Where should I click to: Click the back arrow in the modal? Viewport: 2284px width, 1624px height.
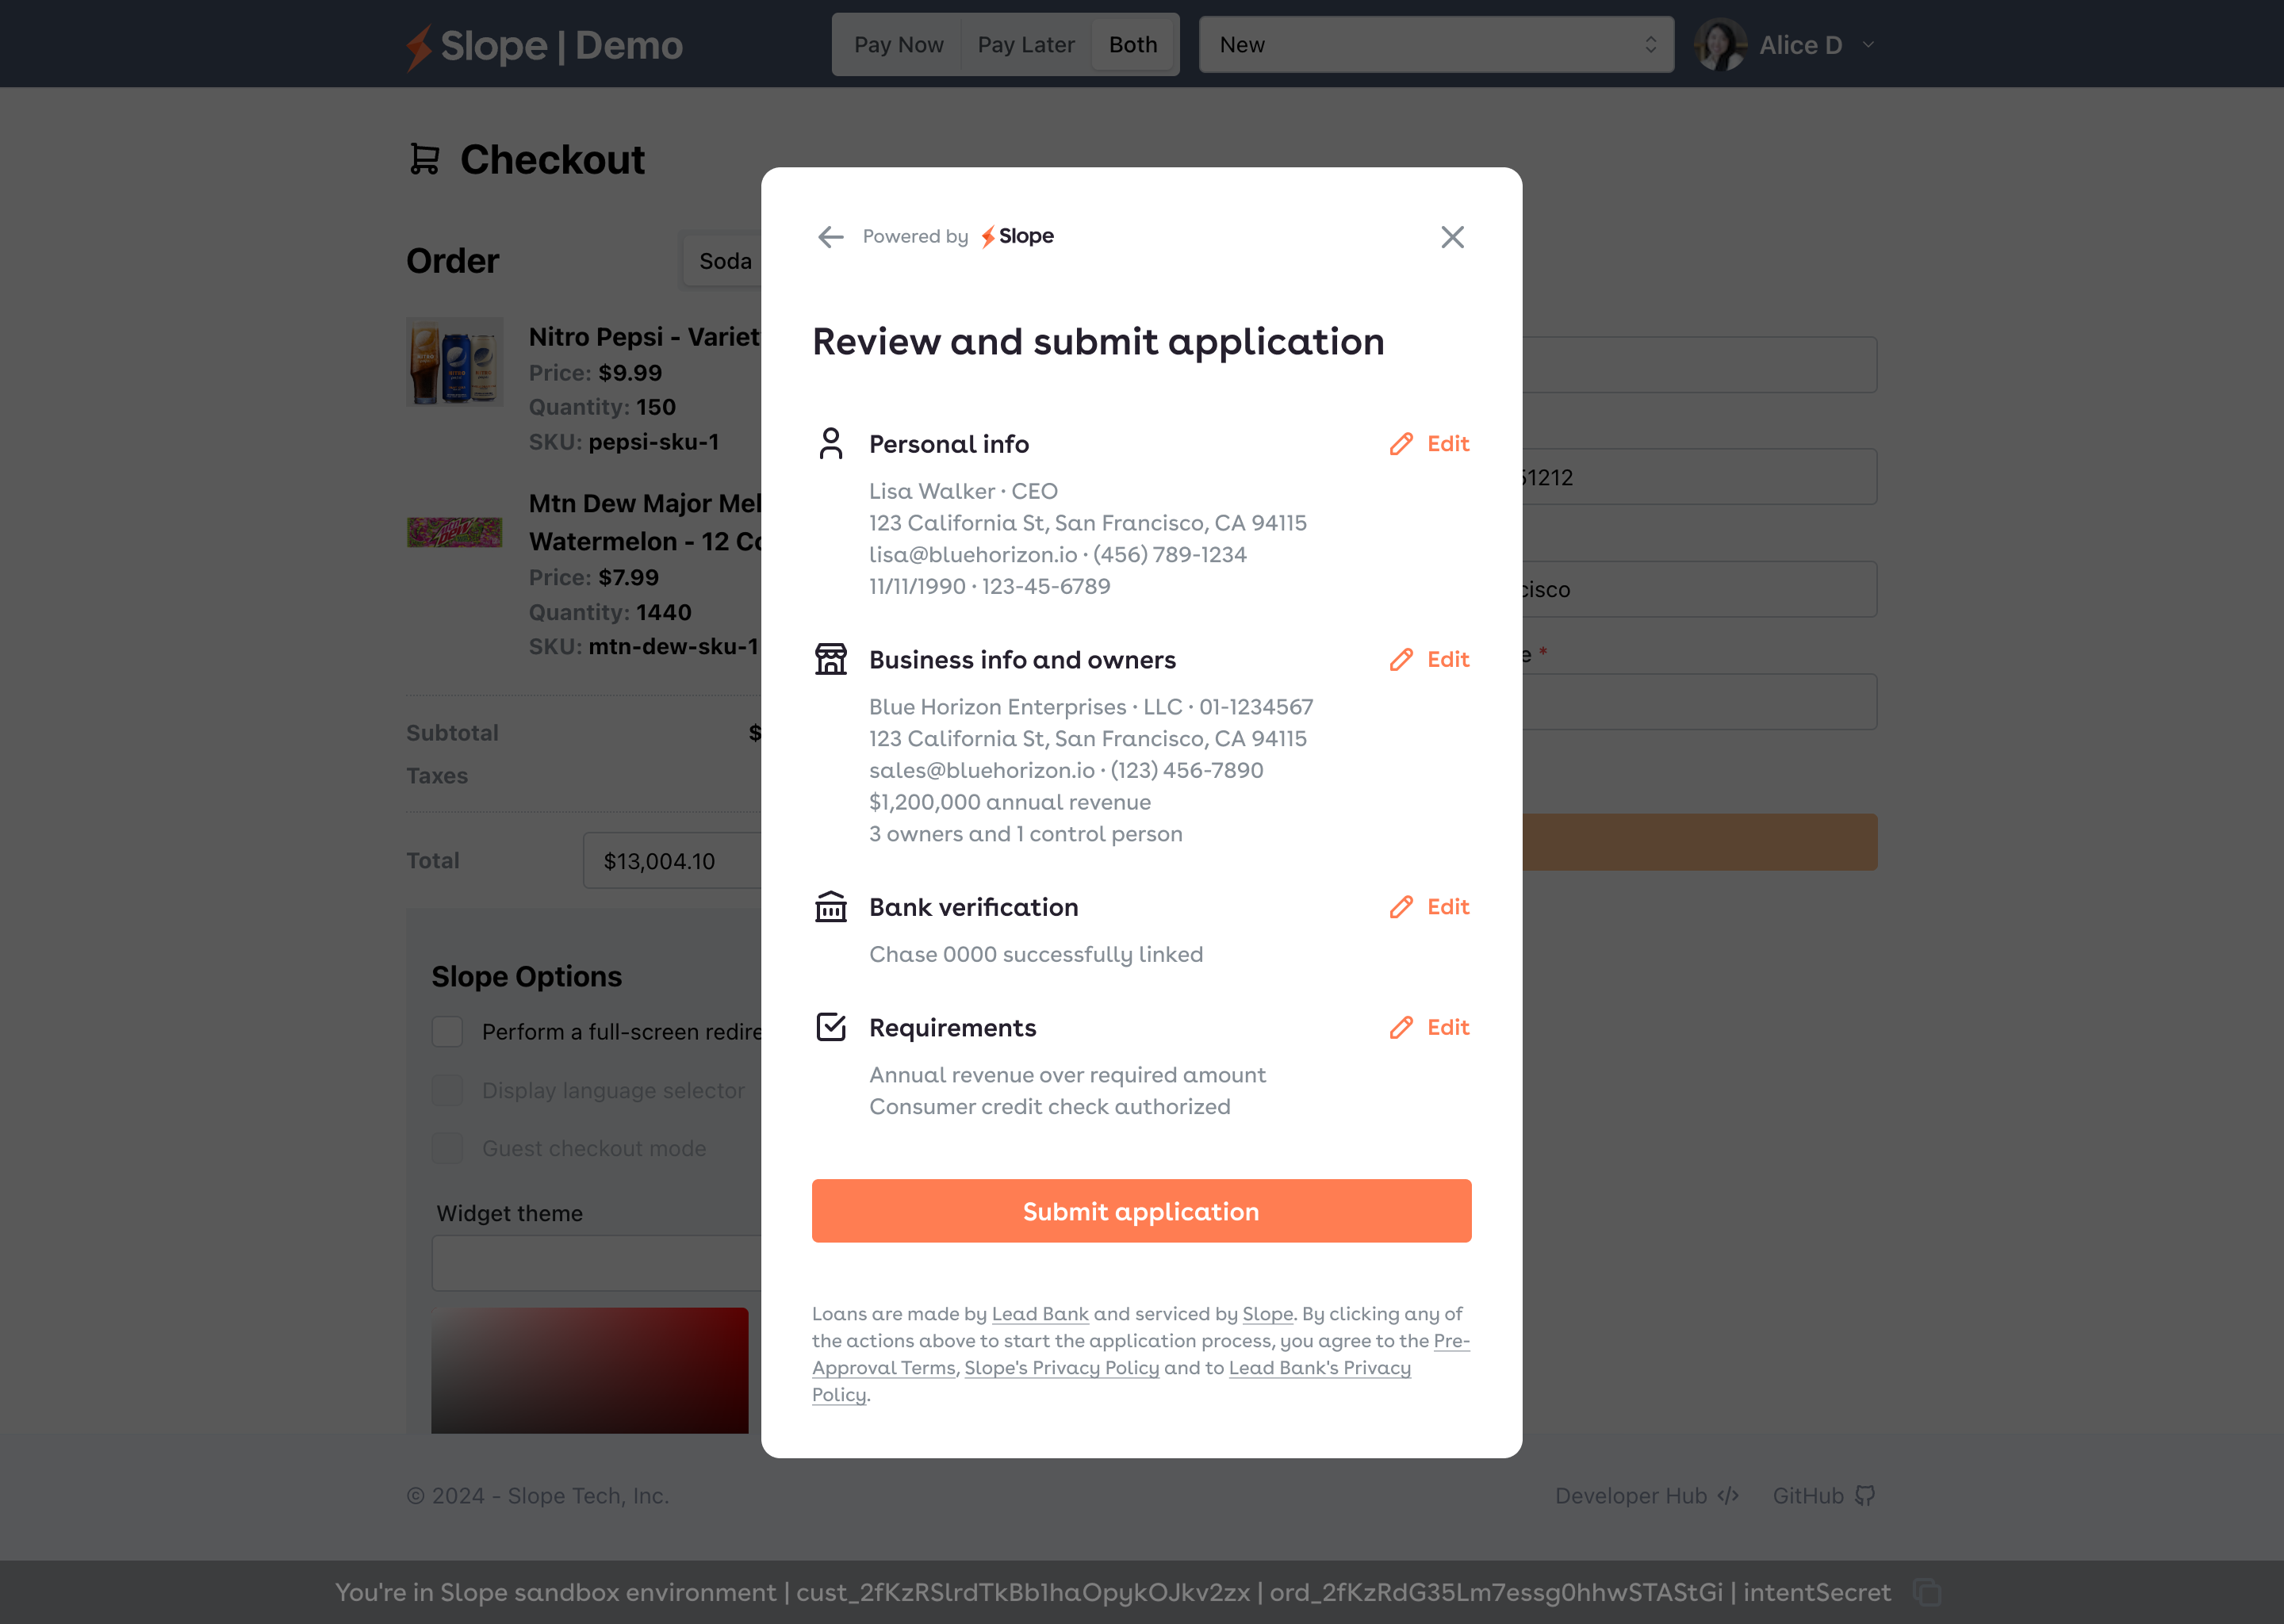830,237
